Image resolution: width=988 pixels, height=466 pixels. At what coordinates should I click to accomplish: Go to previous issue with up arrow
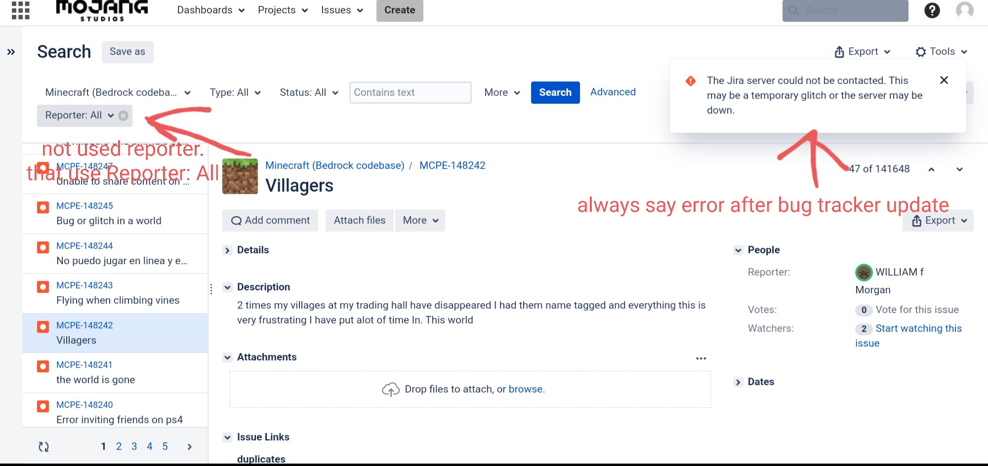[x=931, y=169]
